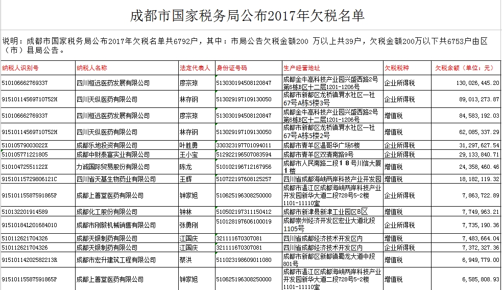Click ID card number 510128197606100019

(x=244, y=221)
